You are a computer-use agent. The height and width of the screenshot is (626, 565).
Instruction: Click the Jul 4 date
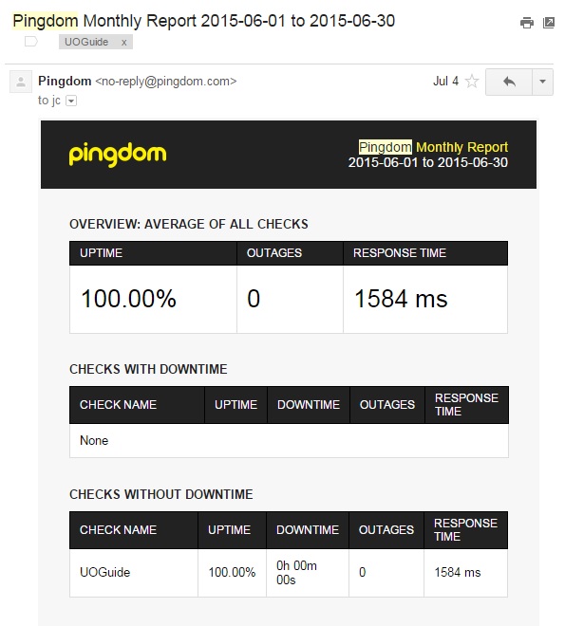coord(445,81)
